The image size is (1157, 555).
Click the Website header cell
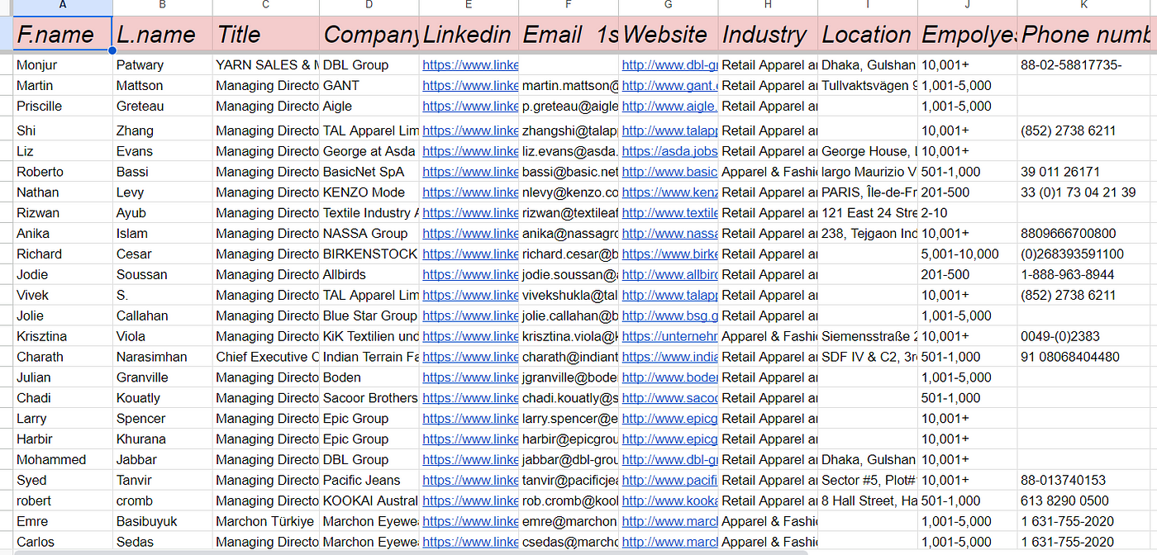668,35
